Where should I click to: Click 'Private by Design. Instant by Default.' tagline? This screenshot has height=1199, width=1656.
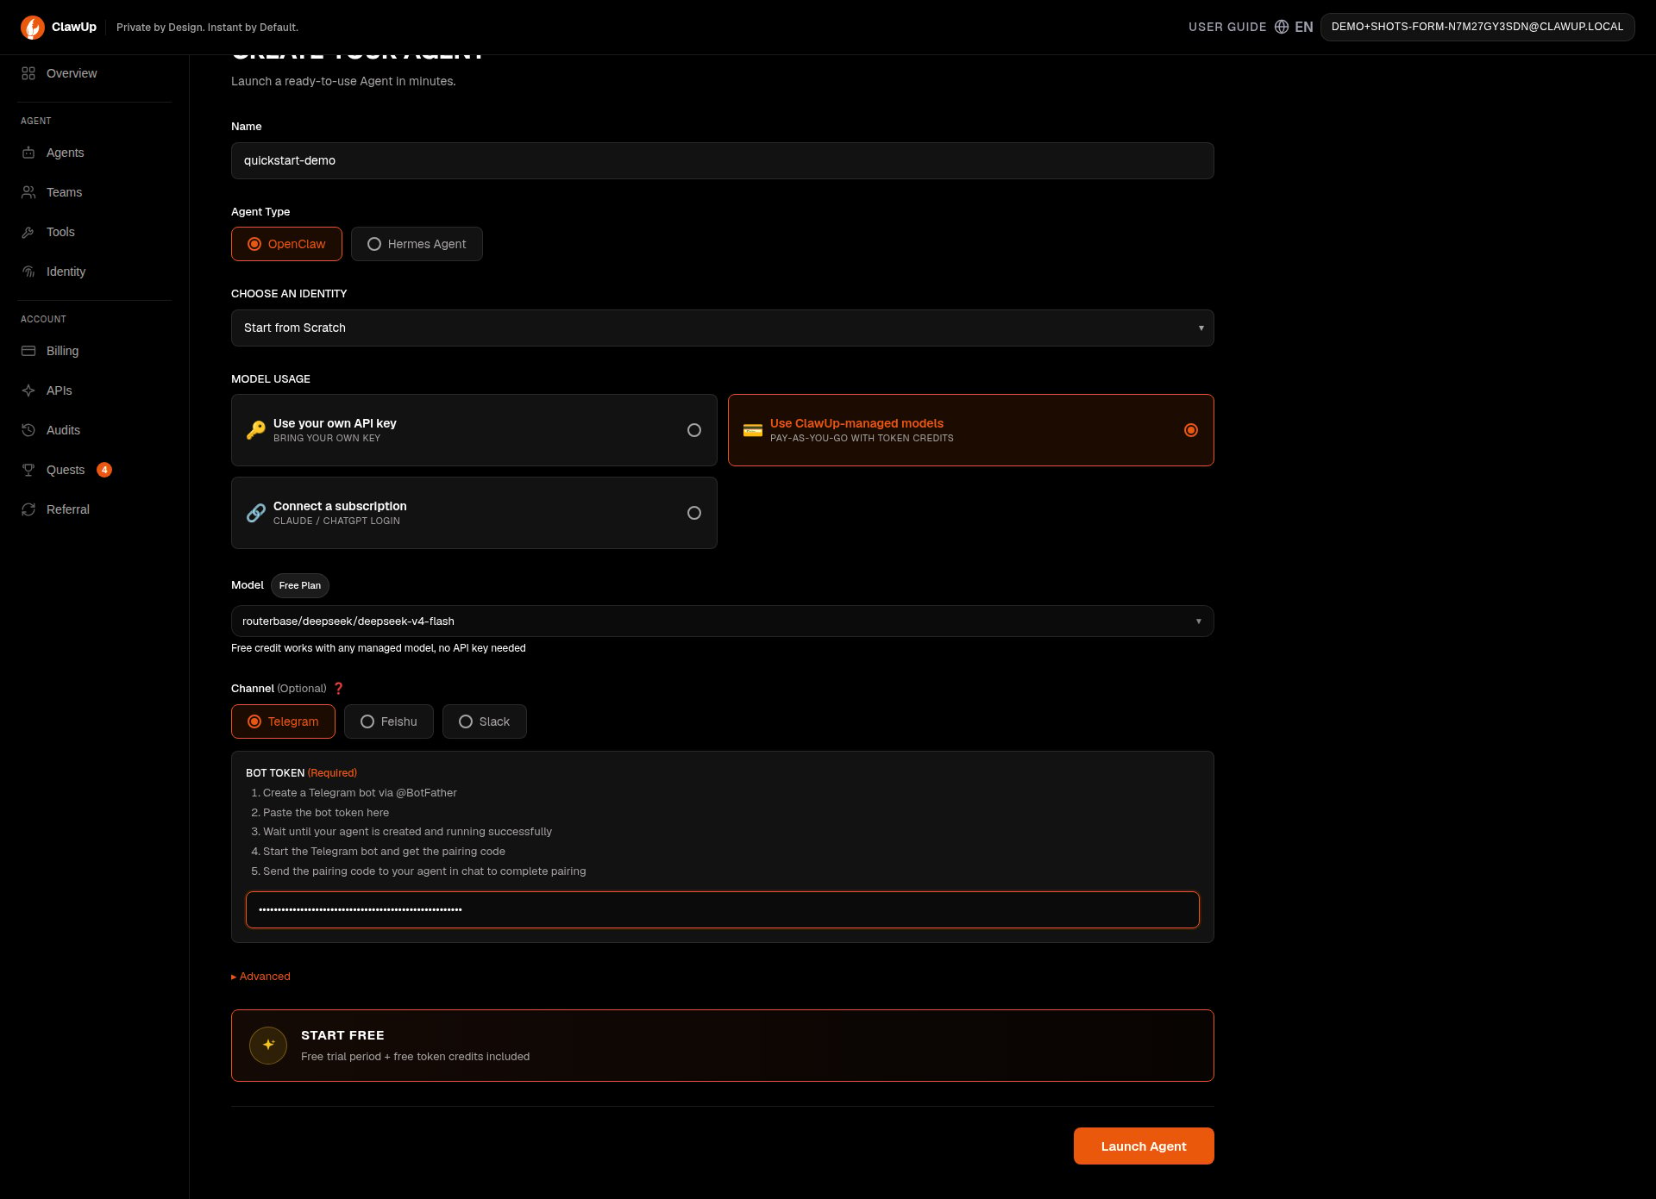(207, 28)
